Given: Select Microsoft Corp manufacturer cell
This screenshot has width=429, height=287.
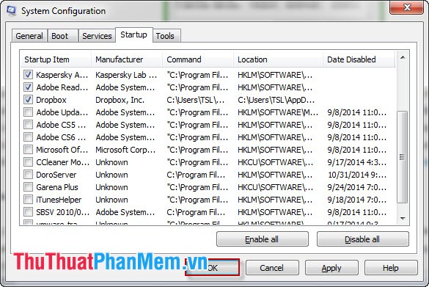Looking at the screenshot, I should coord(125,150).
